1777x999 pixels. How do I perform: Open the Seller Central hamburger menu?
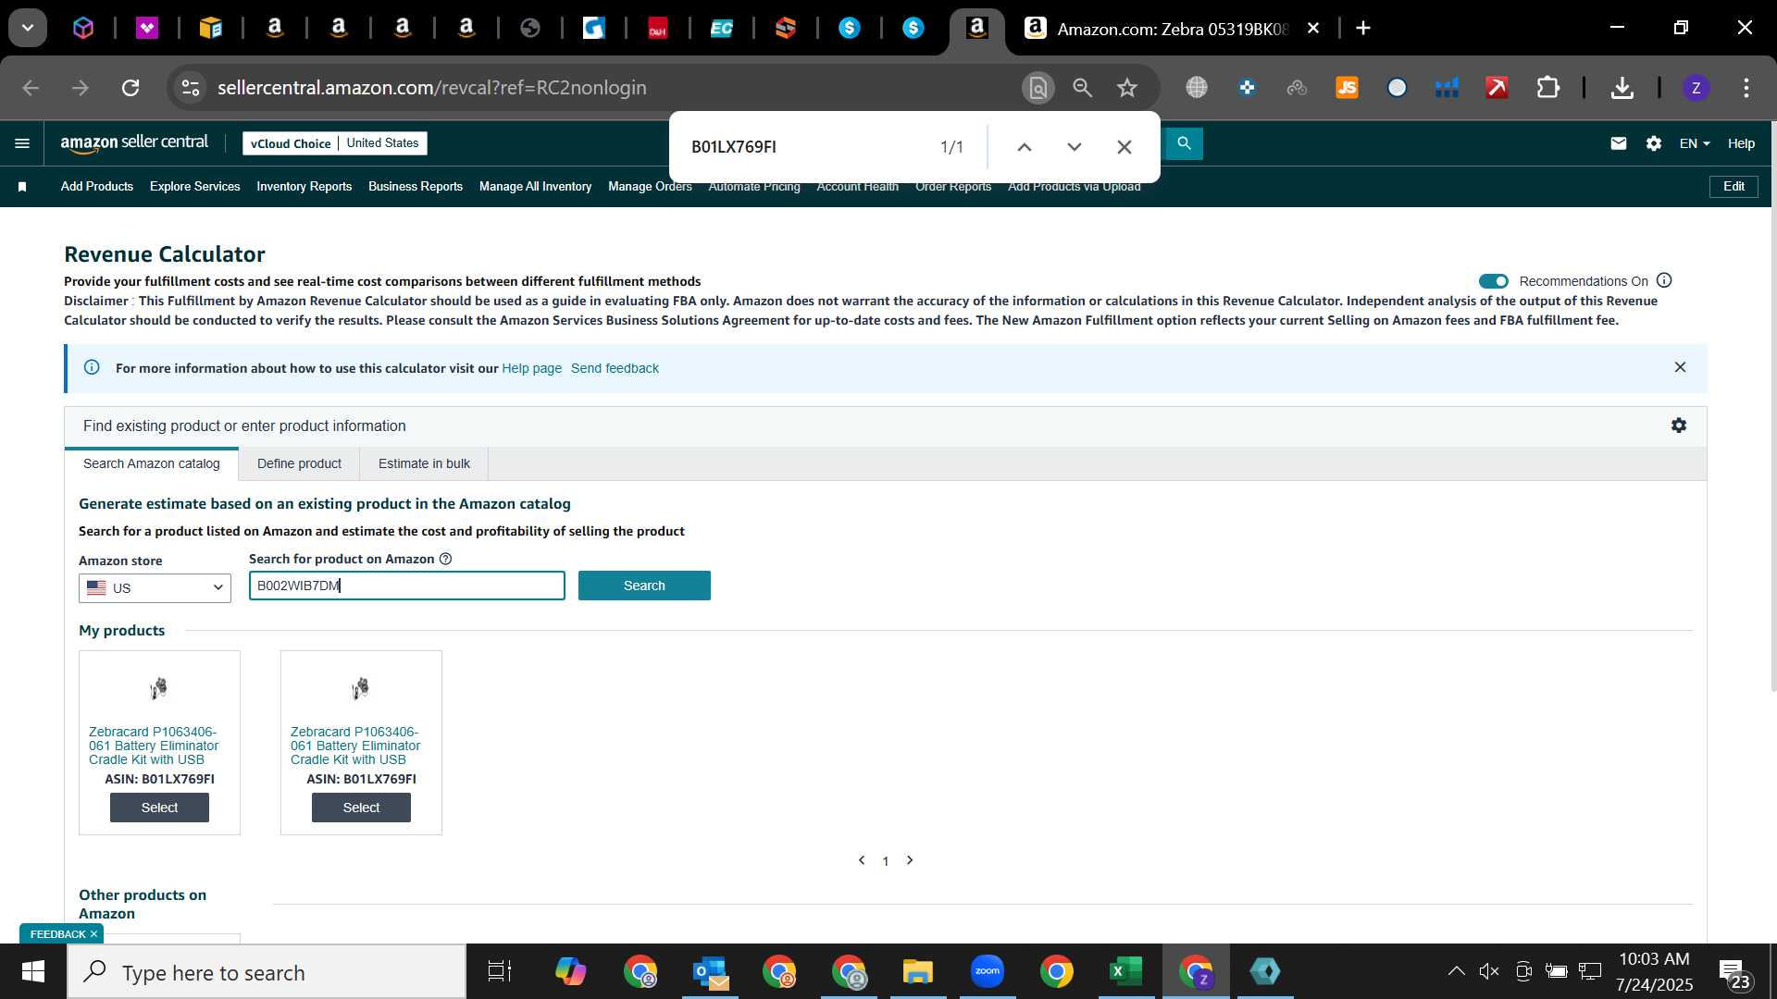[22, 143]
